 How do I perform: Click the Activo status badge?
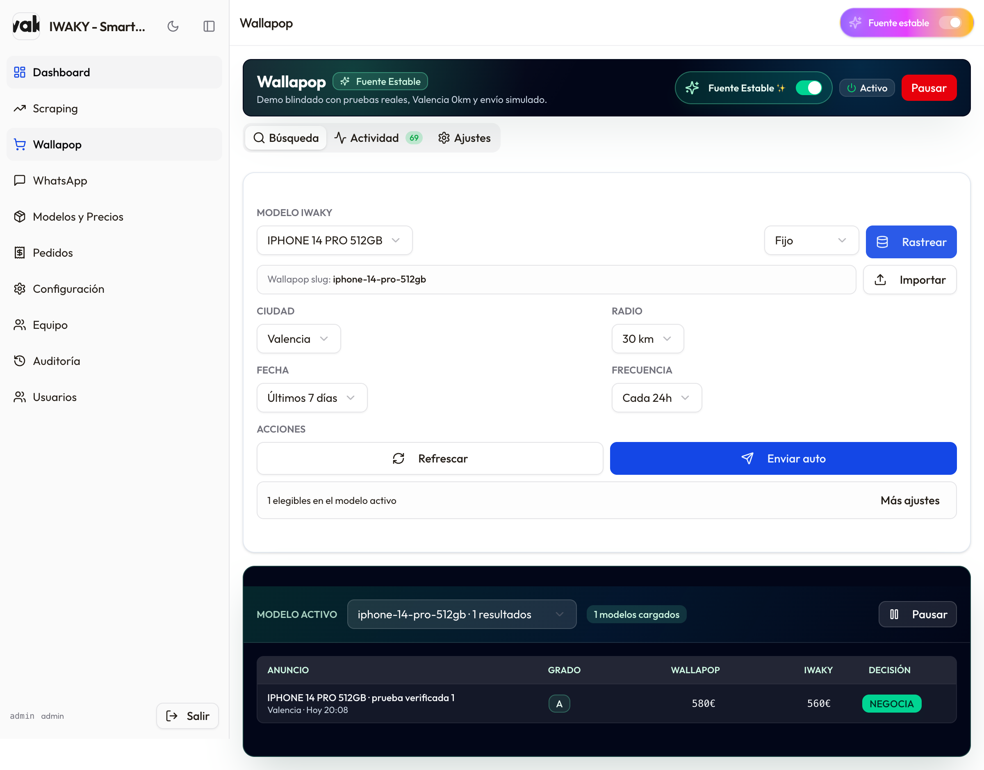pyautogui.click(x=867, y=88)
